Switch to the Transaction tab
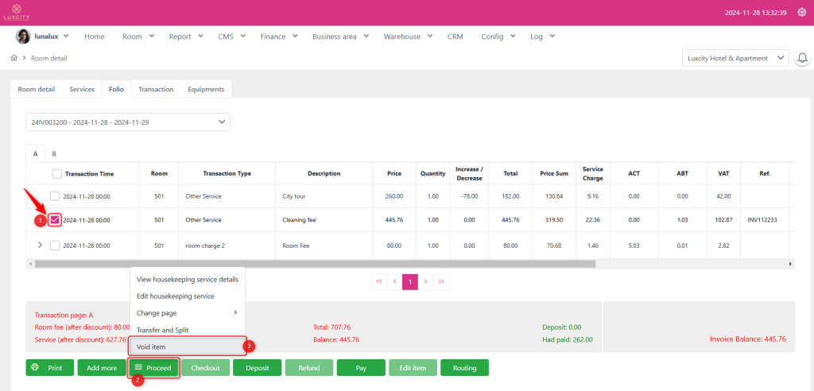Screen dimensions: 814x391 [156, 89]
